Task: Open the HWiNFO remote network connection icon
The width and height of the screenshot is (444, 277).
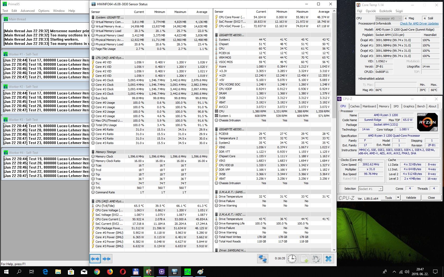Action: tap(263, 259)
